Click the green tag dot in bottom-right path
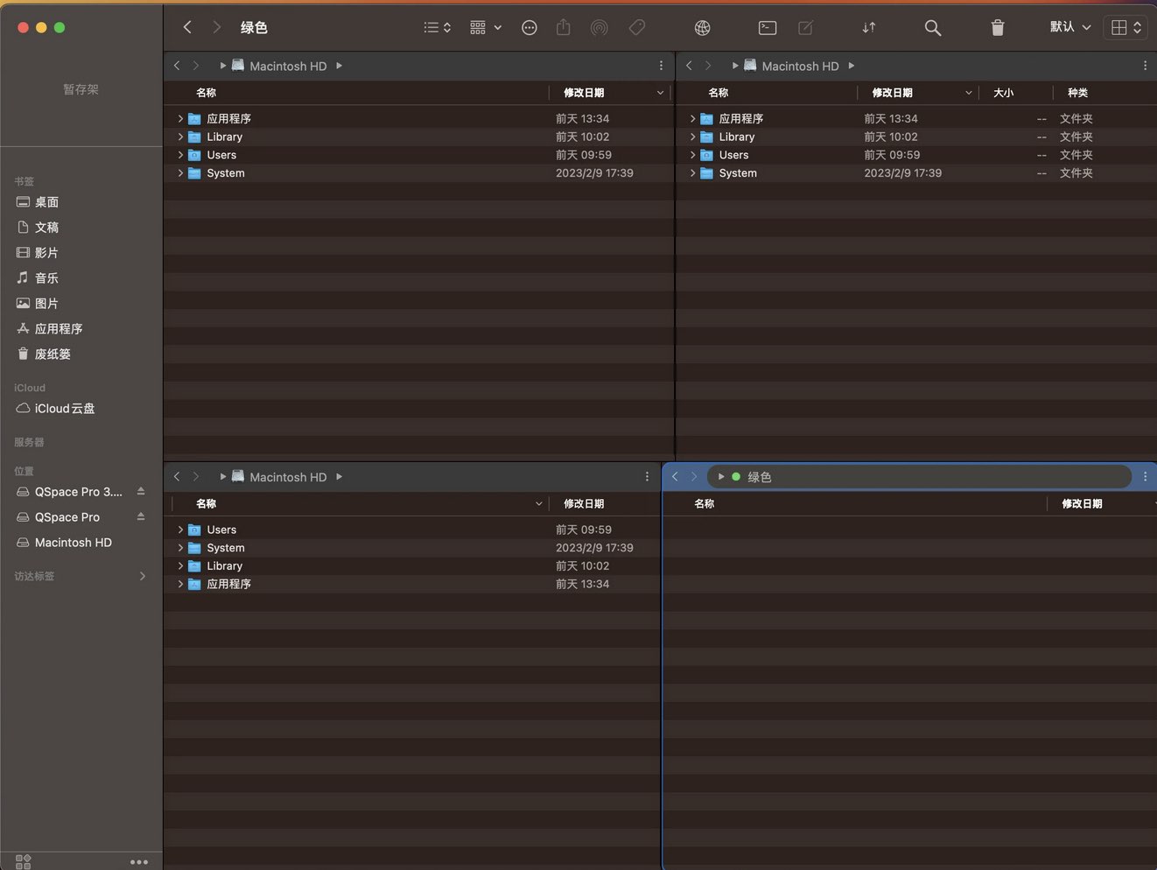 pyautogui.click(x=736, y=477)
